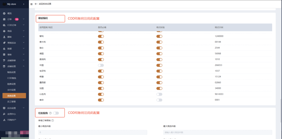
Task: Click the 返回系统设置 link text
Action: coord(45,4)
